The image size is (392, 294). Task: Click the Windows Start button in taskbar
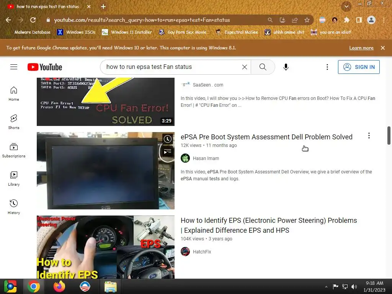tap(10, 286)
